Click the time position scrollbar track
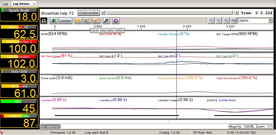 point(170,13)
